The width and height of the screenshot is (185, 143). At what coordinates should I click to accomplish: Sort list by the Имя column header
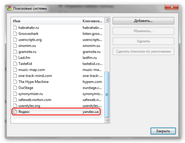pyautogui.click(x=46, y=21)
